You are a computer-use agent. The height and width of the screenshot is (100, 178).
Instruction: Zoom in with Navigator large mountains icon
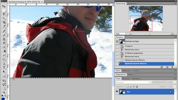tap(172, 34)
